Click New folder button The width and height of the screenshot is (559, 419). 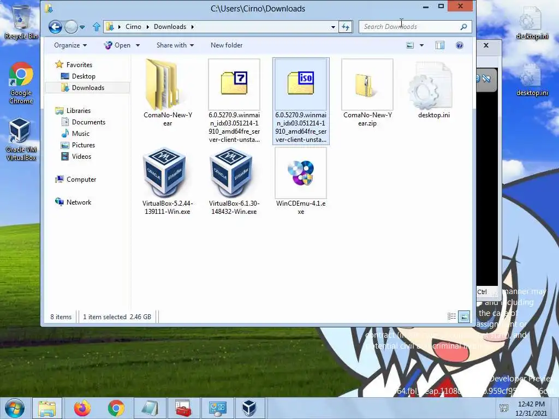(x=227, y=45)
